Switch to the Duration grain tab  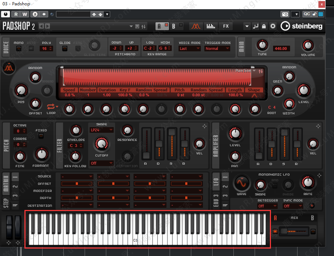107,90
